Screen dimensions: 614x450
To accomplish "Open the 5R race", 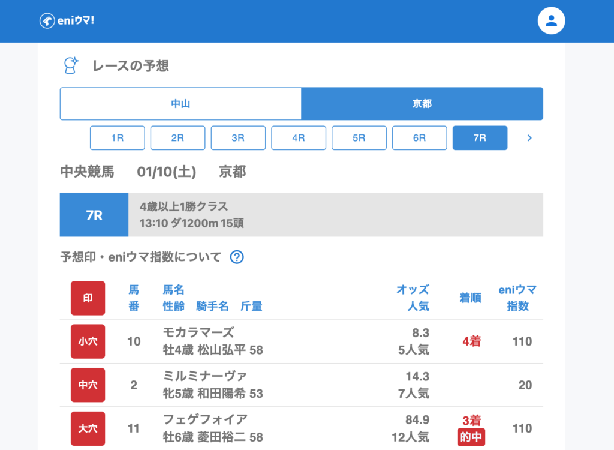I will (x=359, y=138).
